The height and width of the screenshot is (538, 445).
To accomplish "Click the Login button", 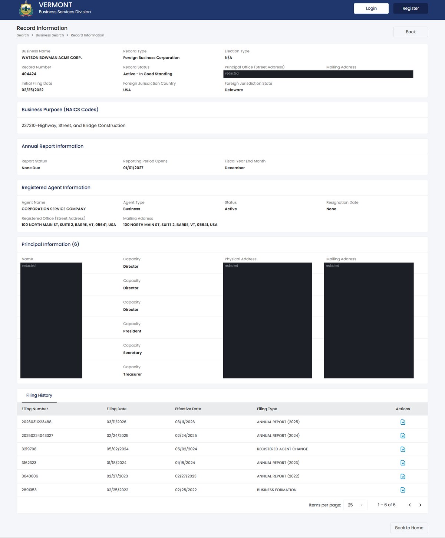I will pos(371,8).
